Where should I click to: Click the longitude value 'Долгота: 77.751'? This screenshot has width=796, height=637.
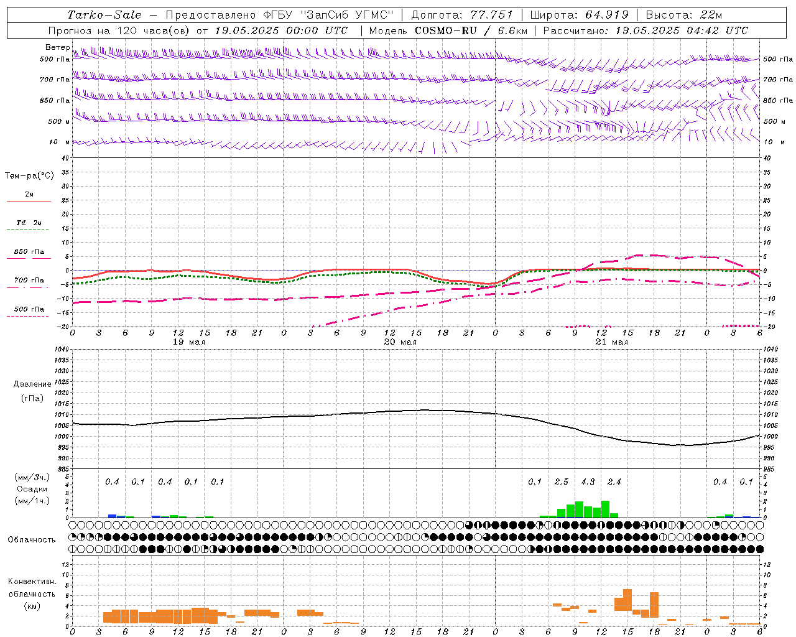point(461,15)
